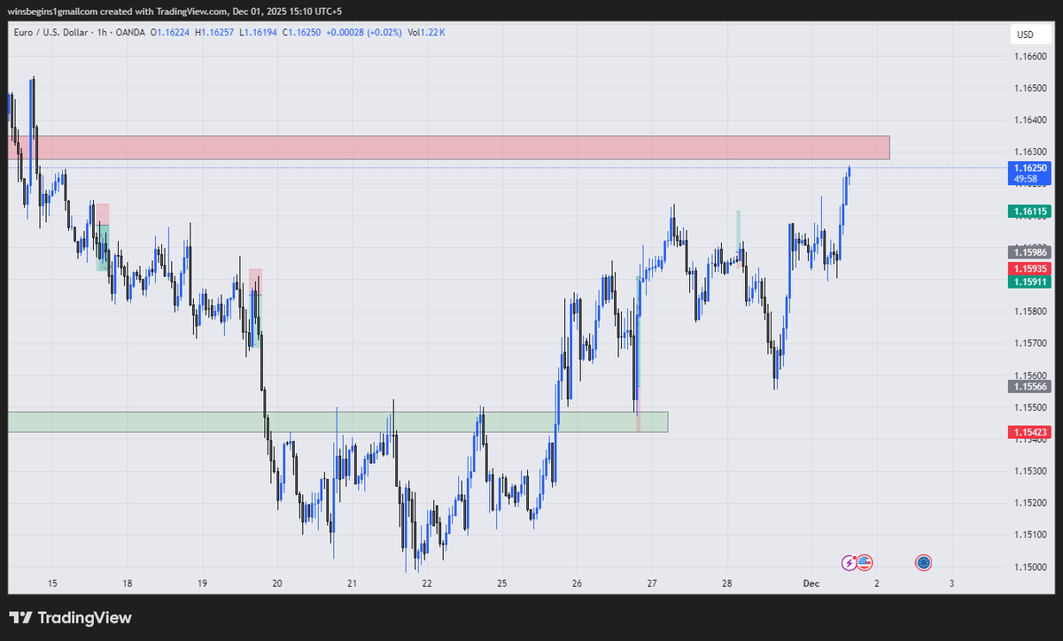Click the high value 1.16257
Viewport: 1063px width, 641px height.
(x=216, y=32)
